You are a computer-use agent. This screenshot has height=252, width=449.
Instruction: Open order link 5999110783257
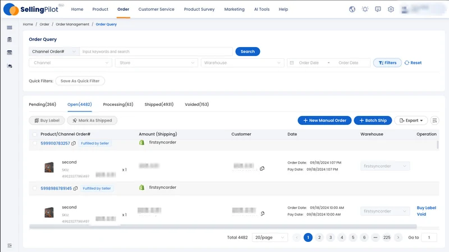click(x=55, y=143)
